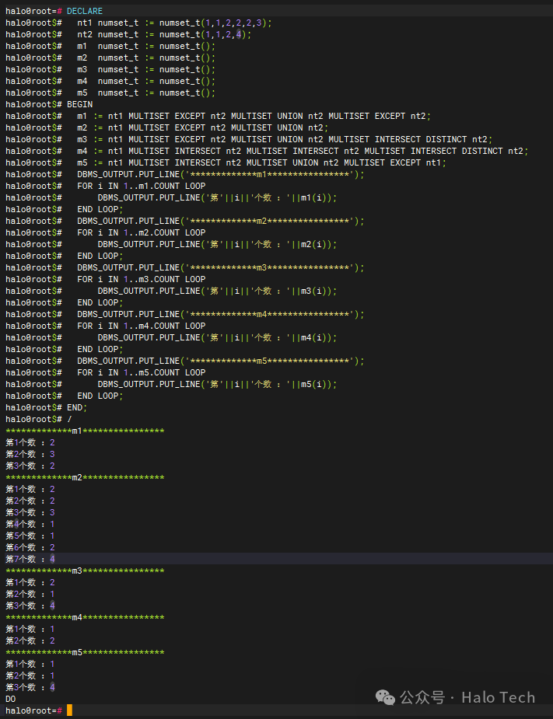Screen dimensions: 553x719
Task: Click '第2个数 : 3' in the m1 output
Action: click(30, 455)
